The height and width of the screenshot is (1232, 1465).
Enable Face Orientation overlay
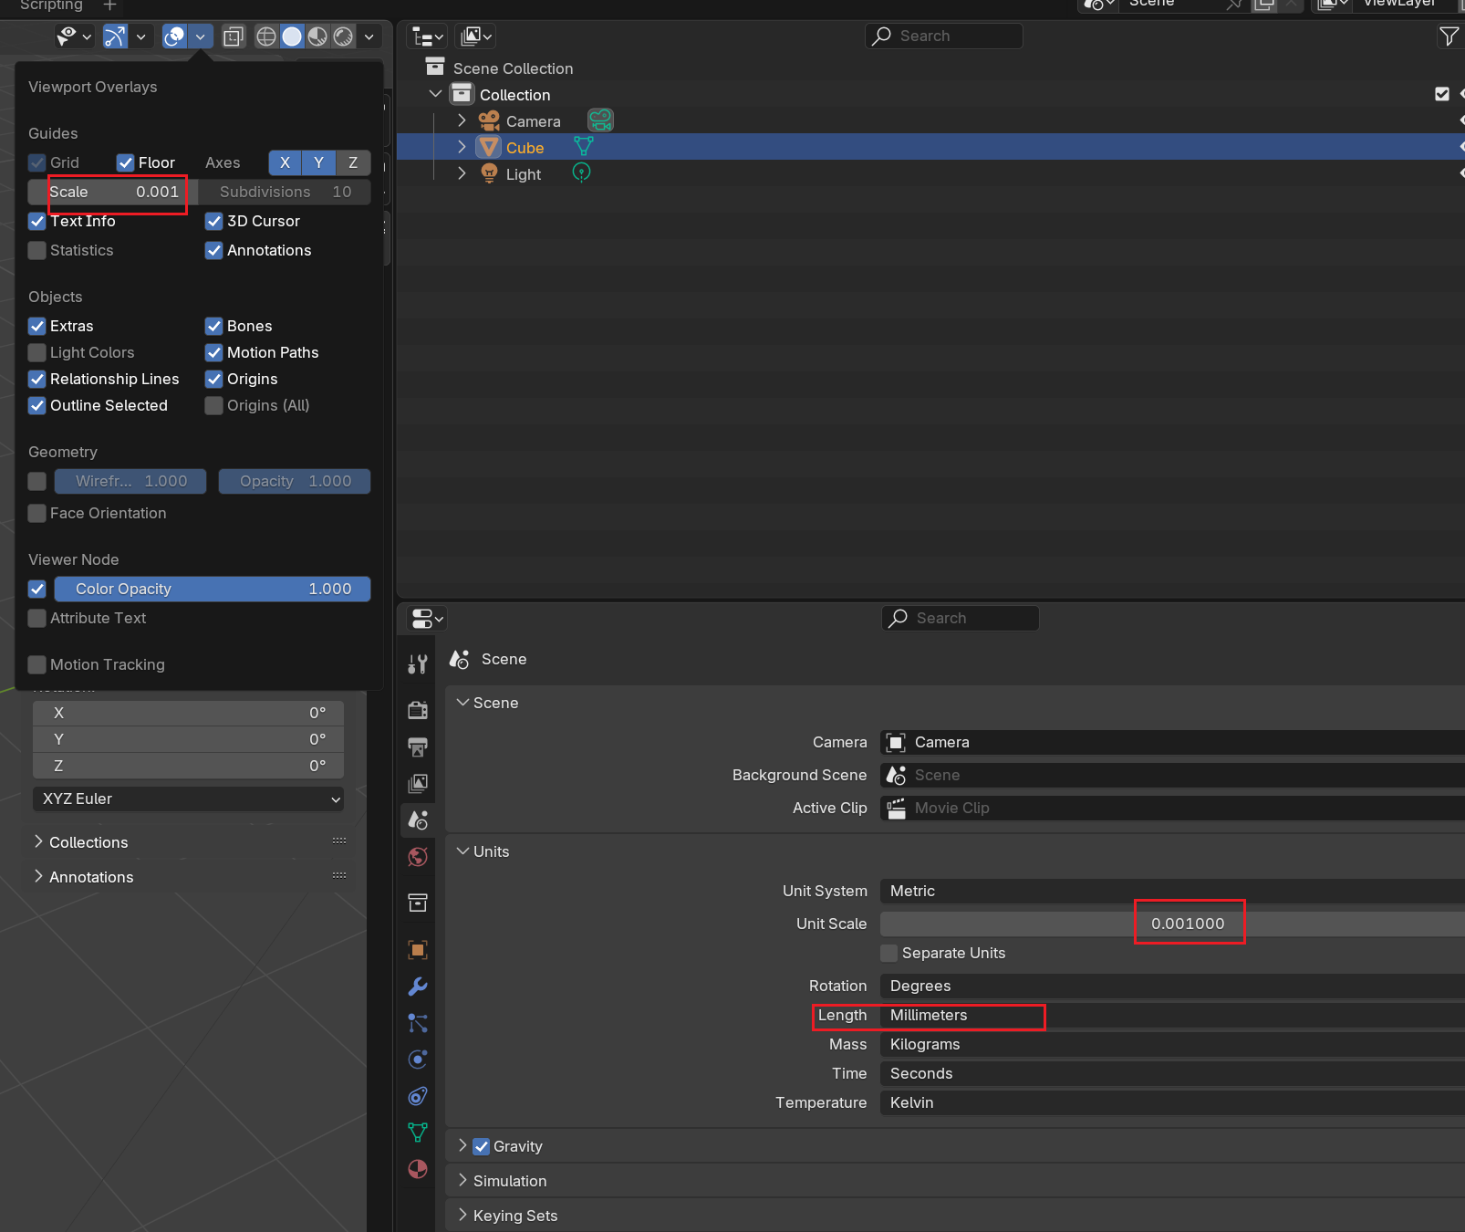click(37, 513)
